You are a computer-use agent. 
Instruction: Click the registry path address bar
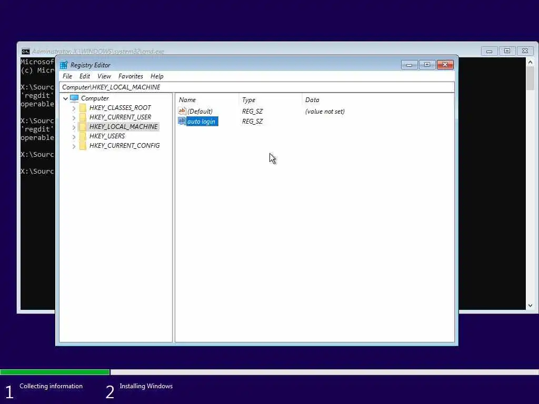pyautogui.click(x=257, y=87)
